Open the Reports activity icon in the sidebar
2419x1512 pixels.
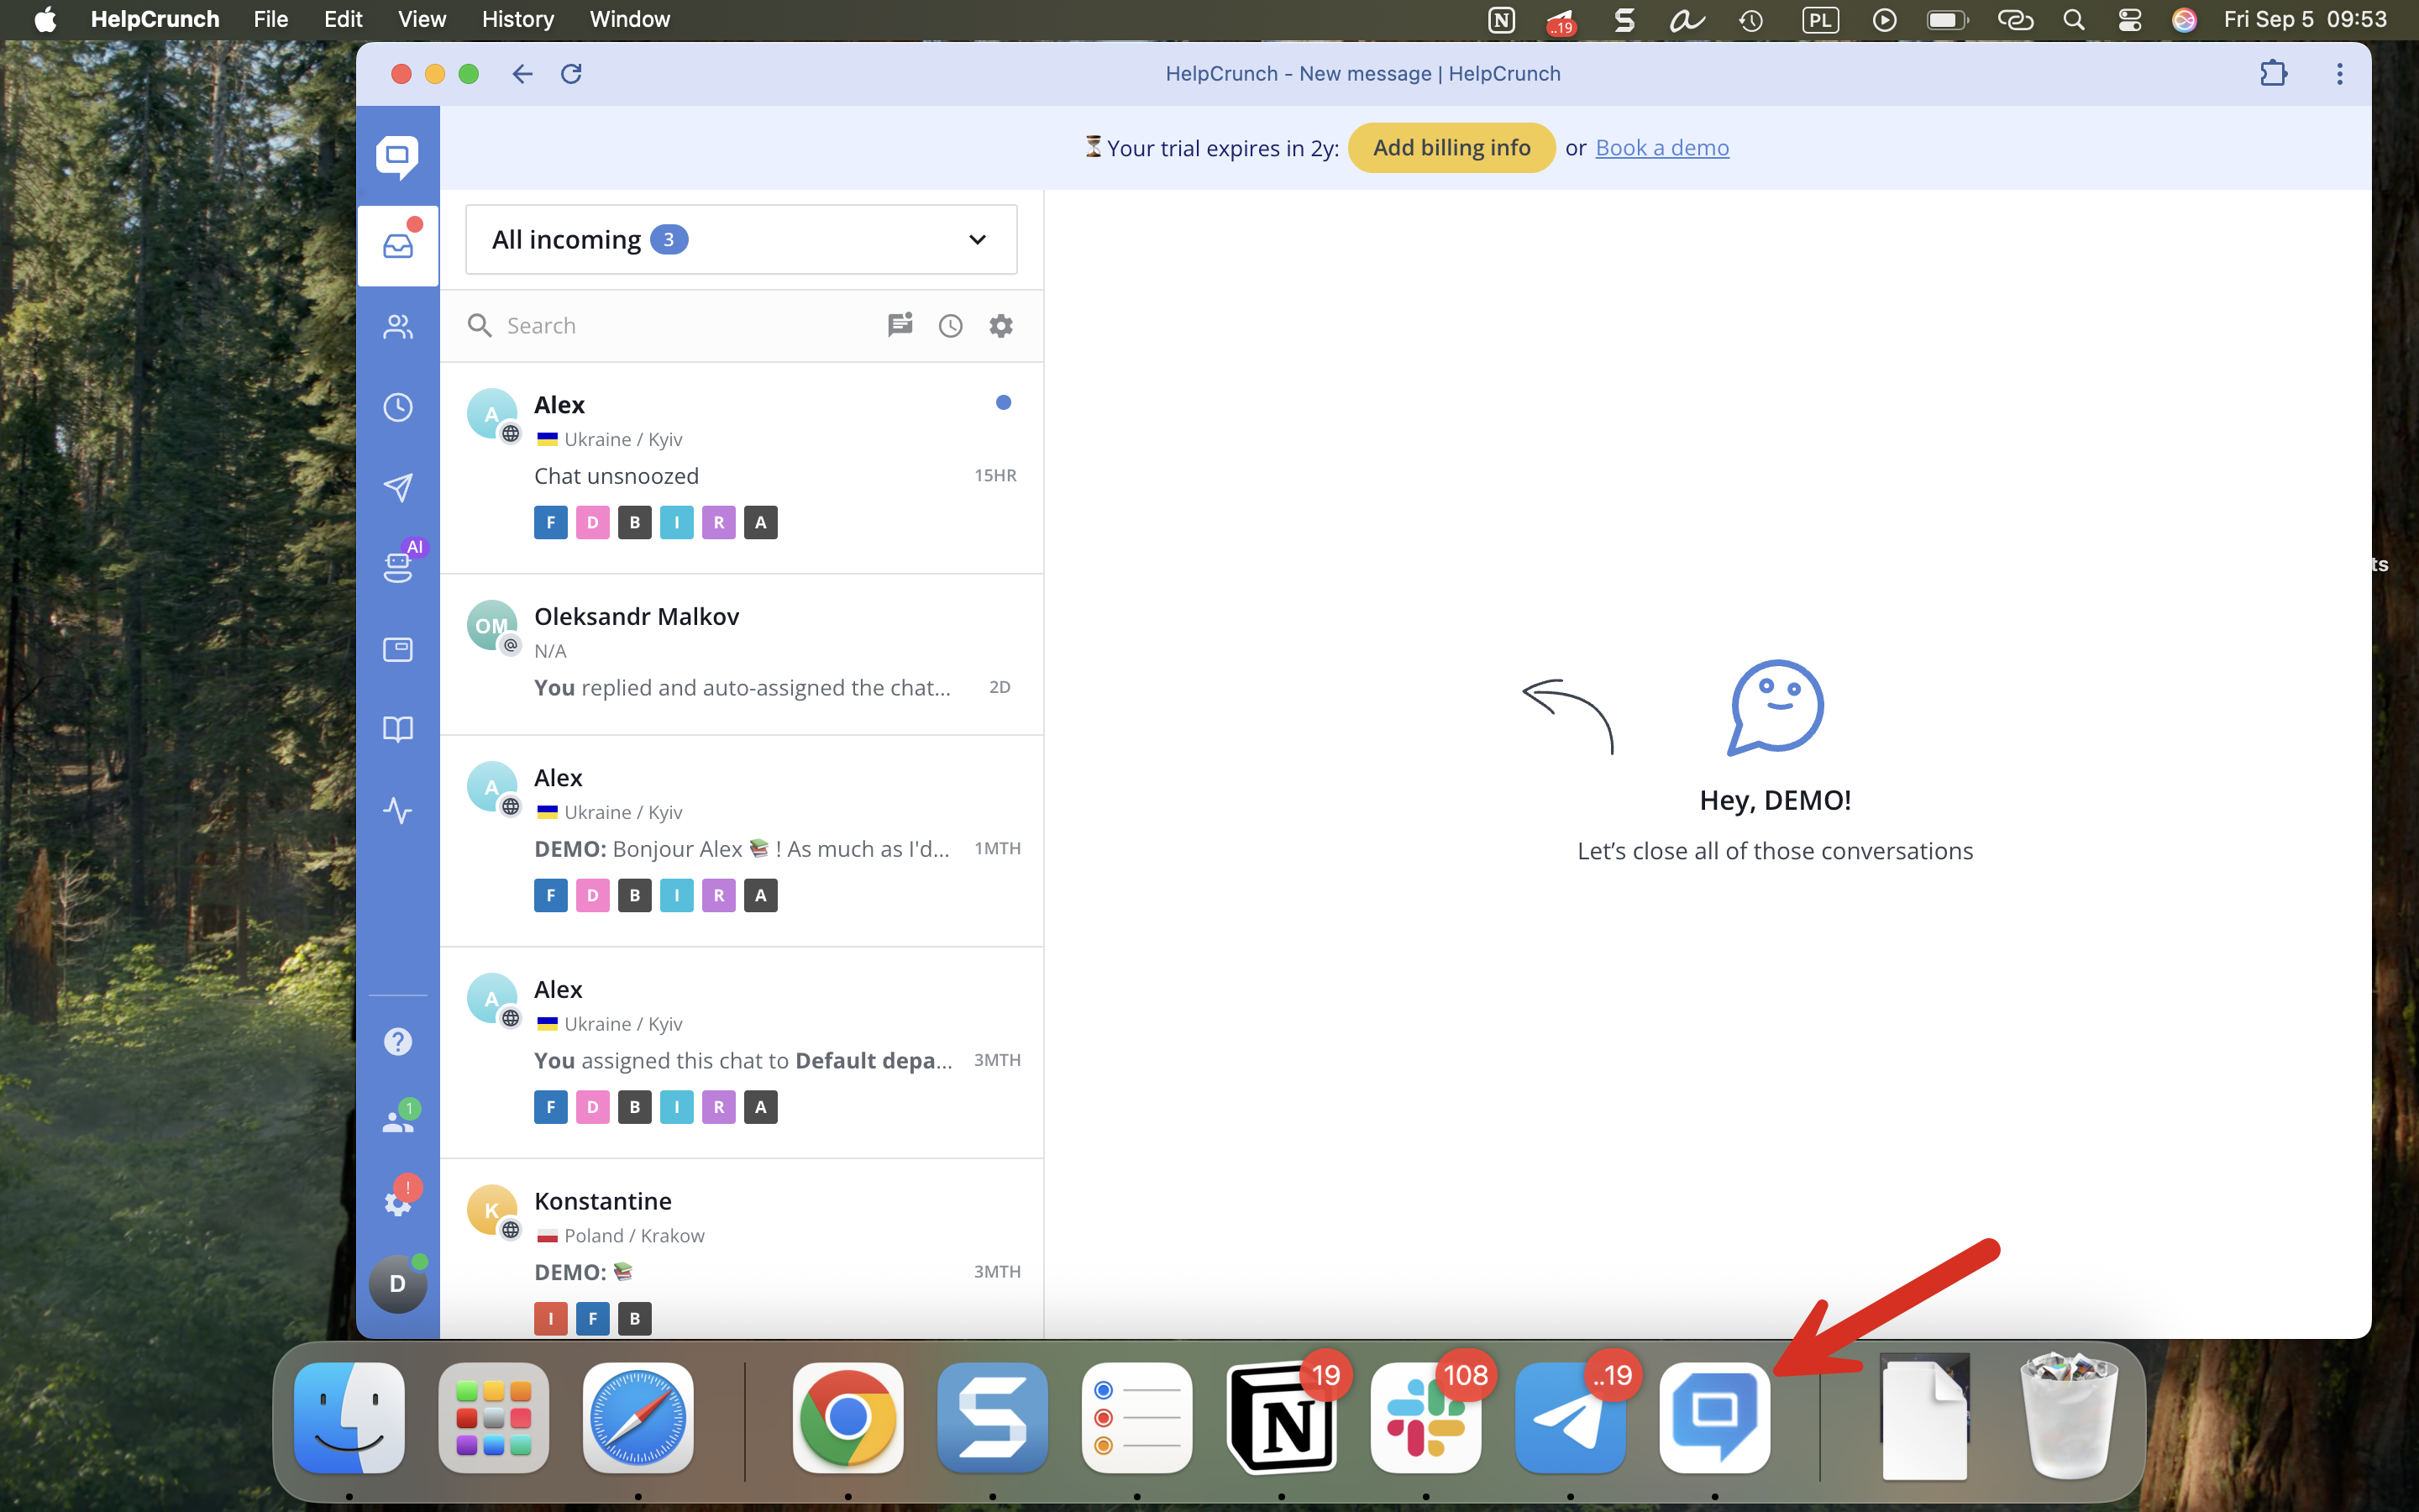(x=398, y=810)
